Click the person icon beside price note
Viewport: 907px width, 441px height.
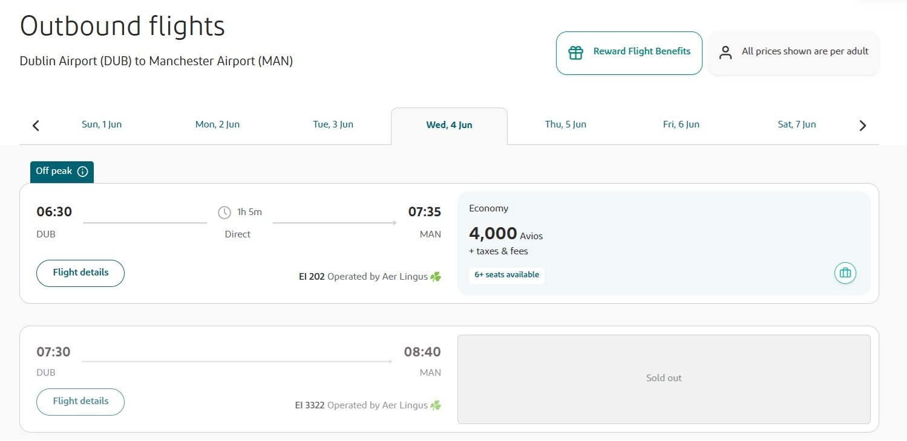tap(725, 53)
